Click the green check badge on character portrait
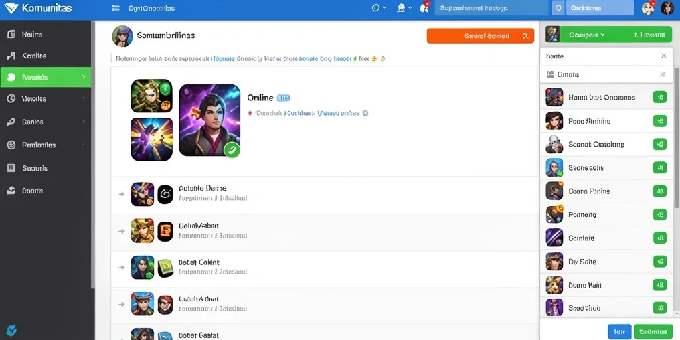Image resolution: width=680 pixels, height=340 pixels. (232, 150)
